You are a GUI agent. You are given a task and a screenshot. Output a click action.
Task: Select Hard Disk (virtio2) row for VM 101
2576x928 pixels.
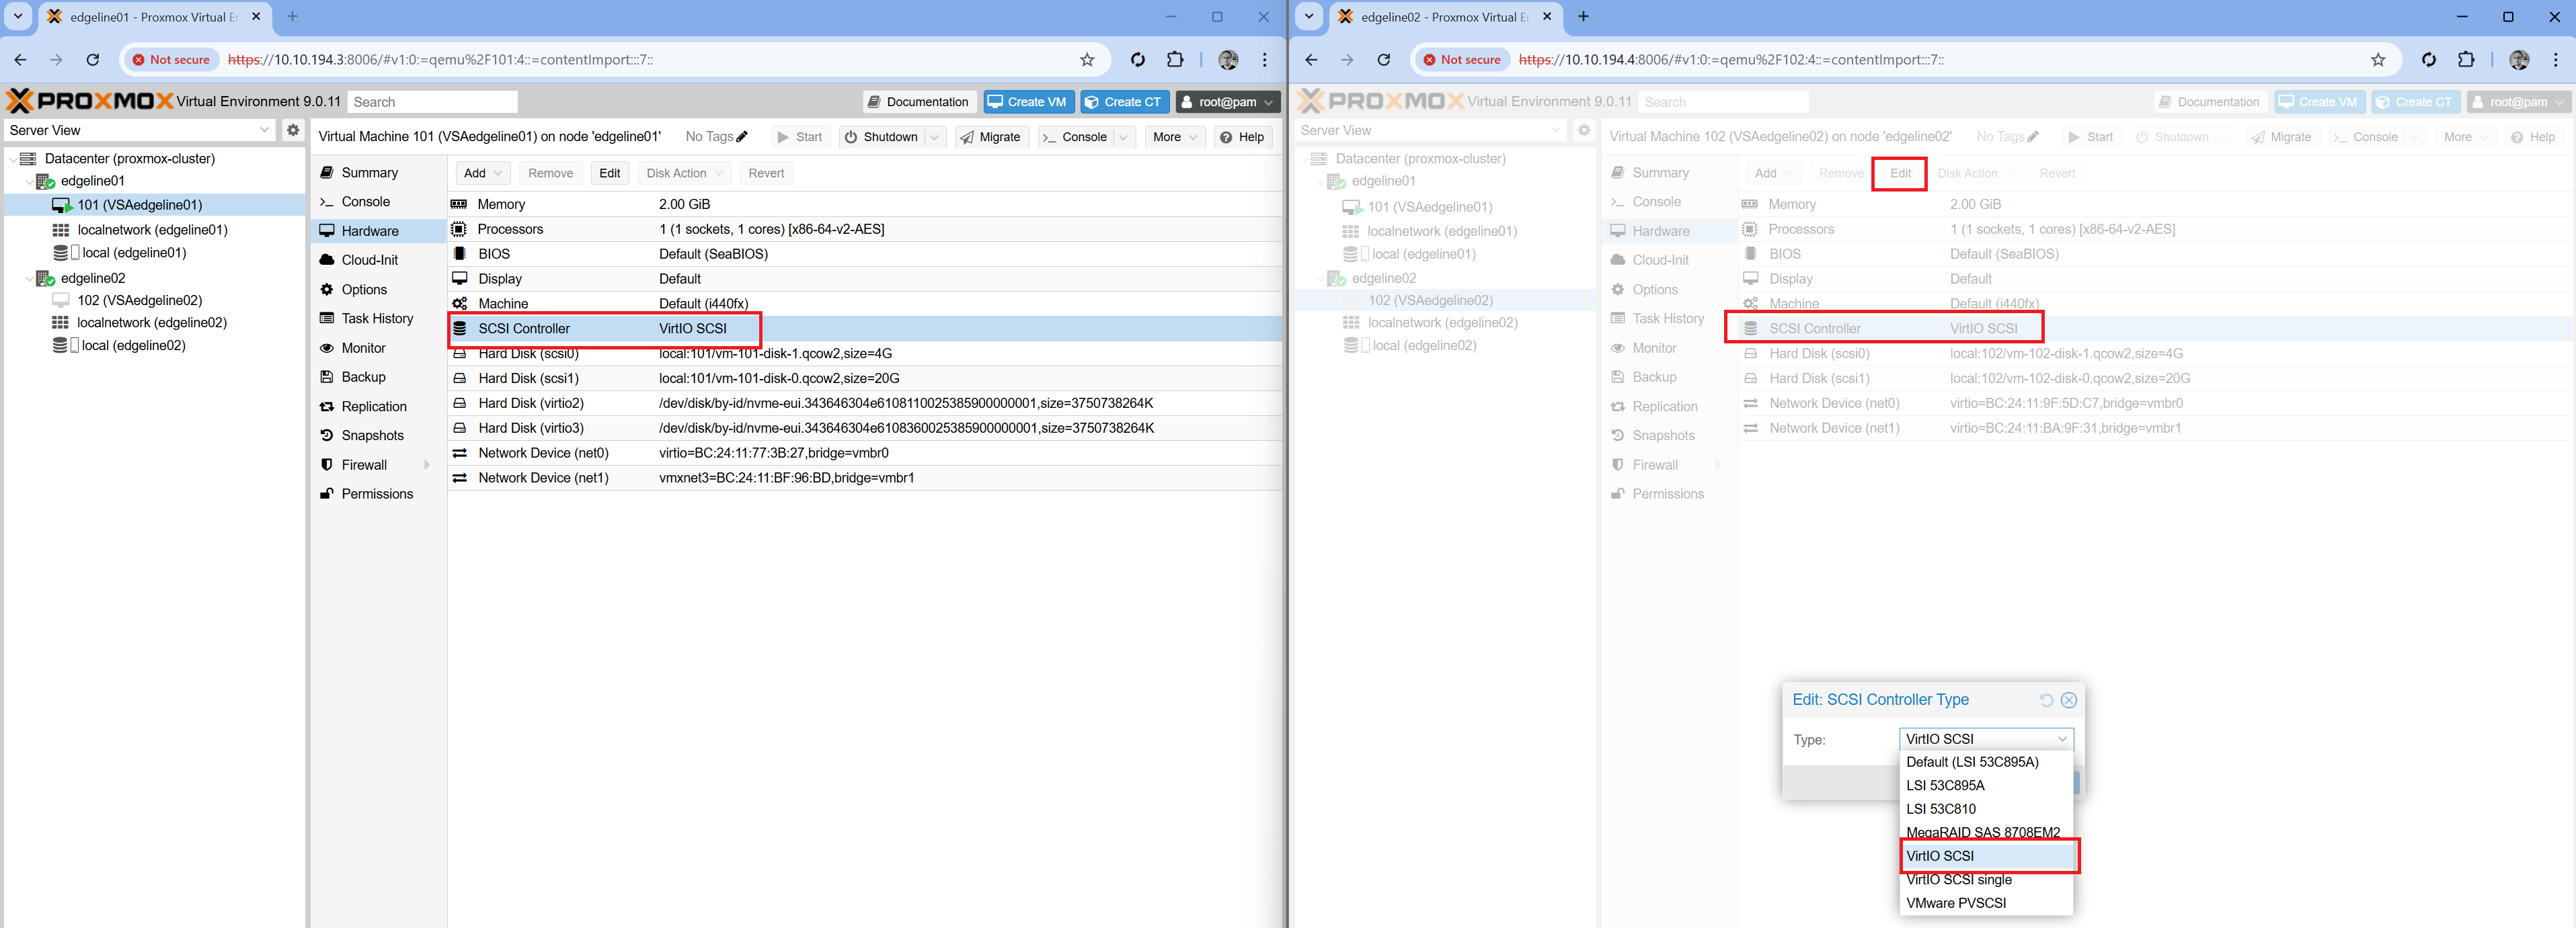[x=865, y=404]
